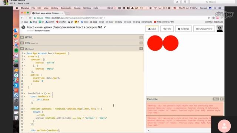Open Rustam Yusupov author profile link
The height and width of the screenshot is (133, 237).
(42, 31)
